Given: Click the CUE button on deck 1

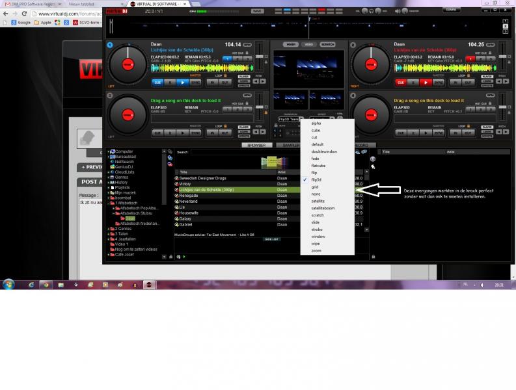Looking at the screenshot, I should (157, 83).
